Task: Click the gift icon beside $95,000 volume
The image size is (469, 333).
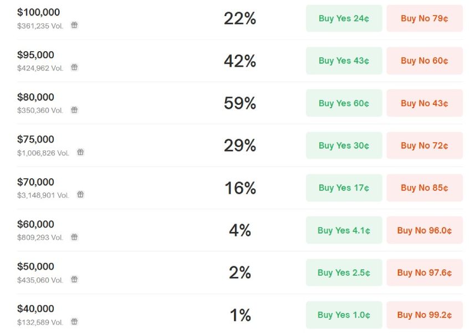Action: click(74, 68)
